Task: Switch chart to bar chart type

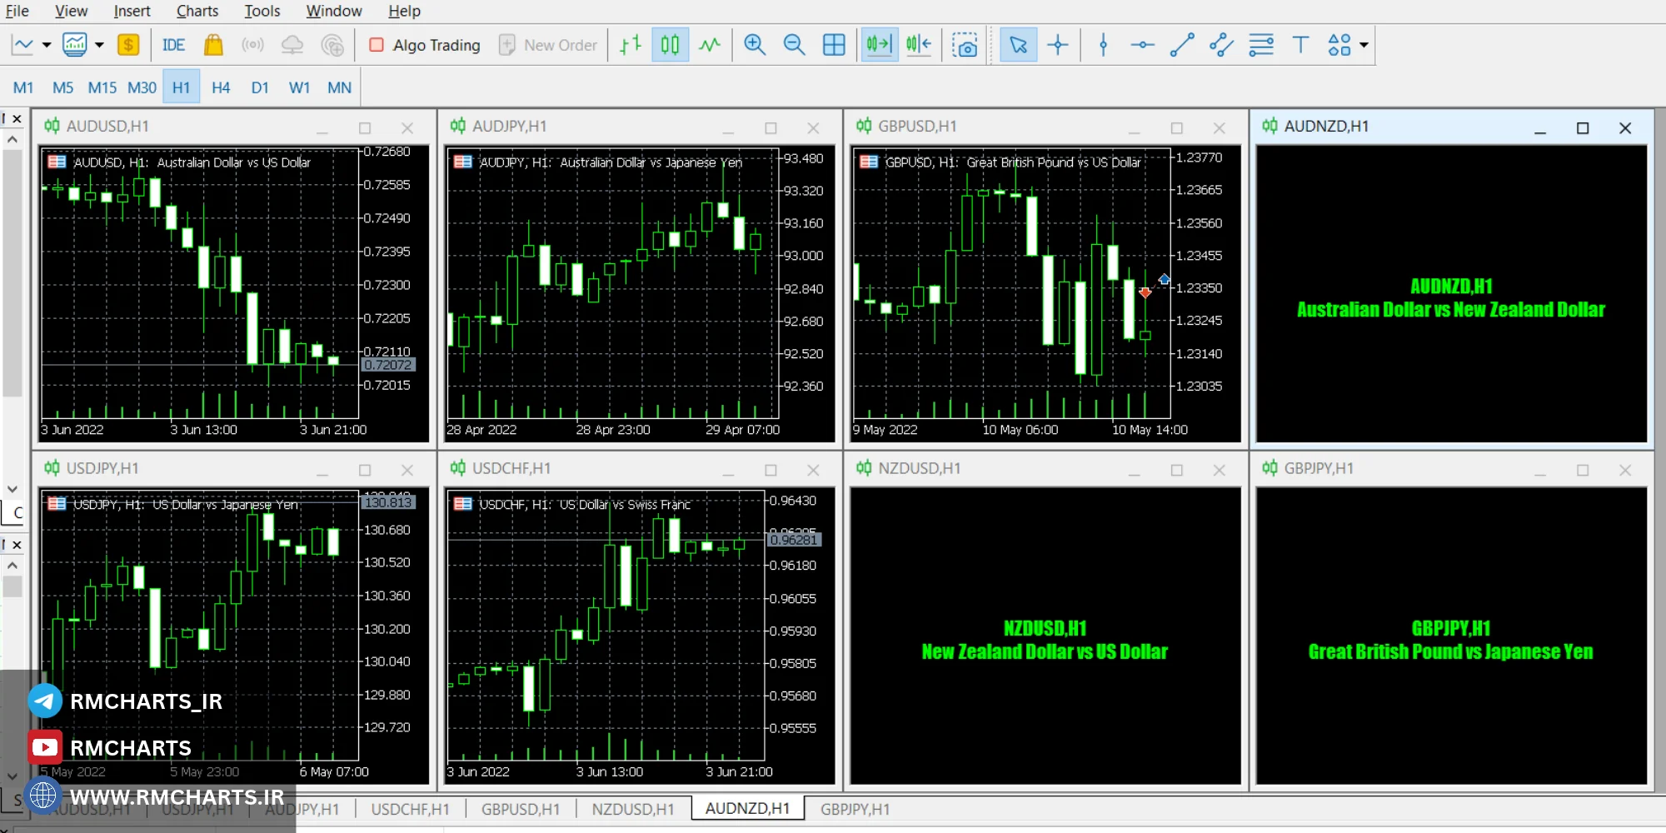Action: pyautogui.click(x=631, y=45)
